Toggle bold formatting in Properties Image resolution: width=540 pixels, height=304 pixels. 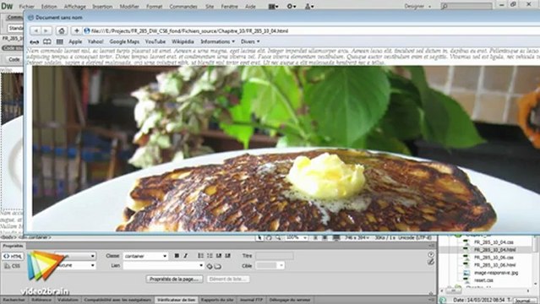tap(177, 256)
